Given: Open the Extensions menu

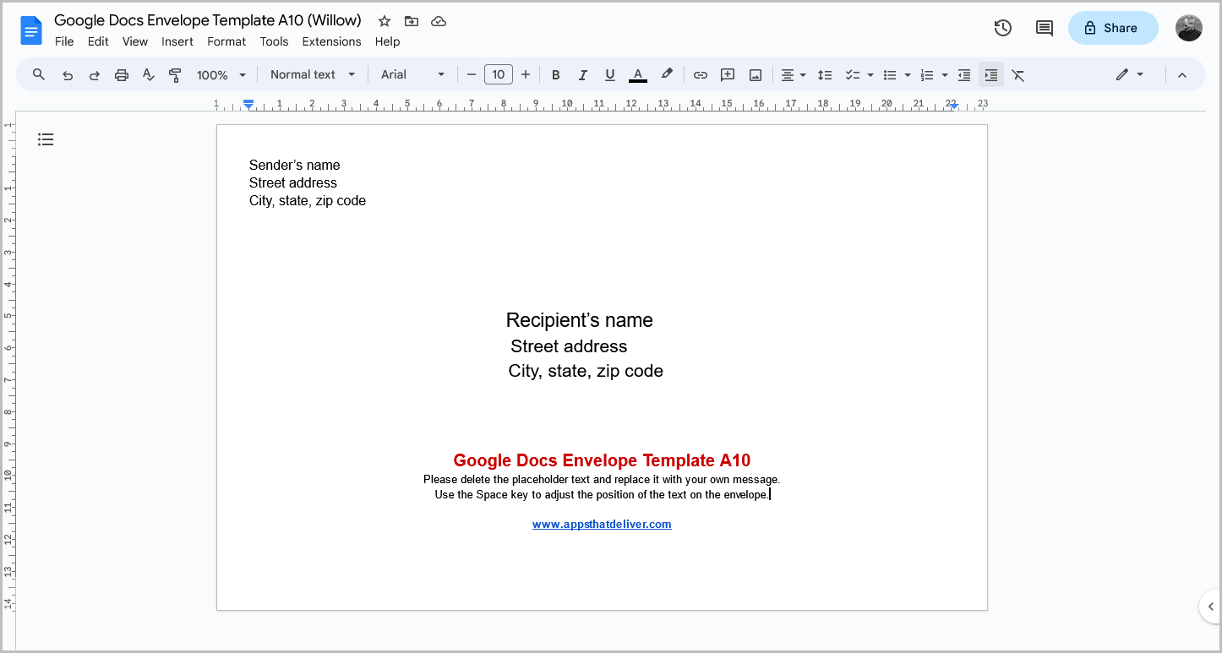Looking at the screenshot, I should [331, 41].
